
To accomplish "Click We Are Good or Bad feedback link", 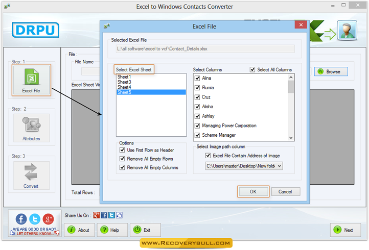I will (34, 231).
